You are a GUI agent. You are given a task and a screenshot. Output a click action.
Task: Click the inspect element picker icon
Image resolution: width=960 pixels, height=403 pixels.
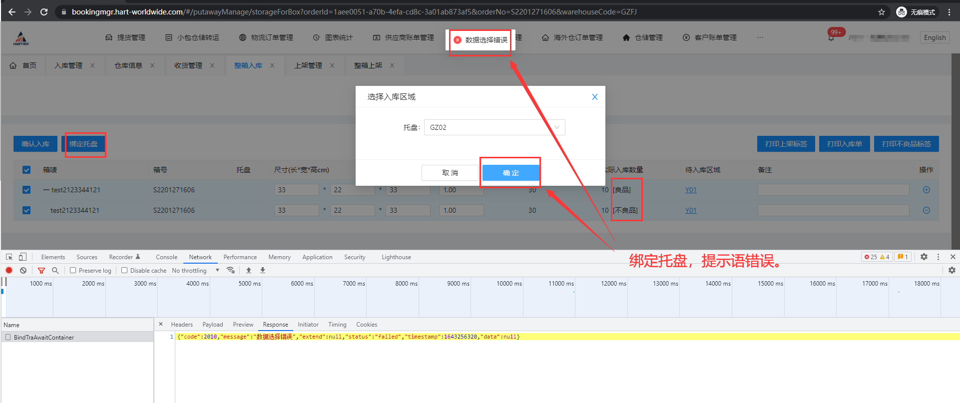tap(9, 257)
